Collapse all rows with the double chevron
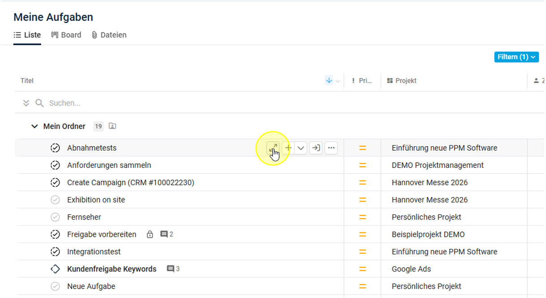The height and width of the screenshot is (298, 546). (26, 103)
